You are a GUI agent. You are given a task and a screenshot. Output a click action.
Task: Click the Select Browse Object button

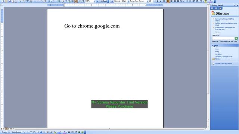208,124
